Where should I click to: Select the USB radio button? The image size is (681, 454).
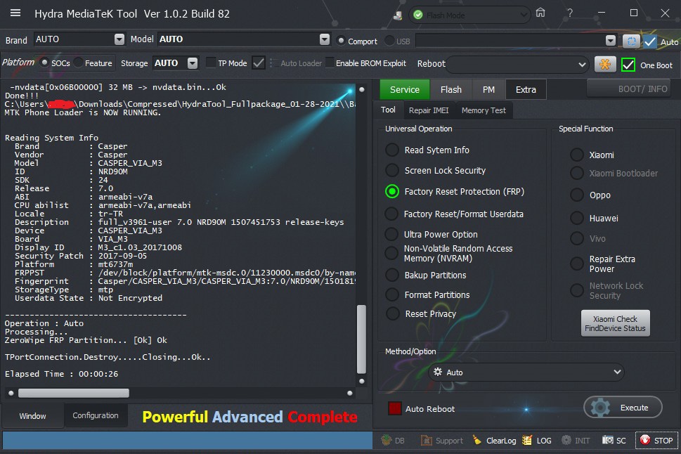[x=389, y=41]
